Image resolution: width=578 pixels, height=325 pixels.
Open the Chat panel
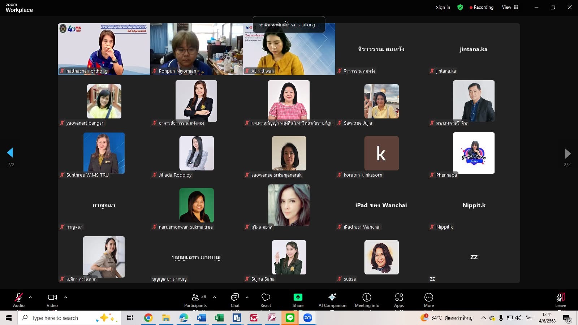point(235,300)
